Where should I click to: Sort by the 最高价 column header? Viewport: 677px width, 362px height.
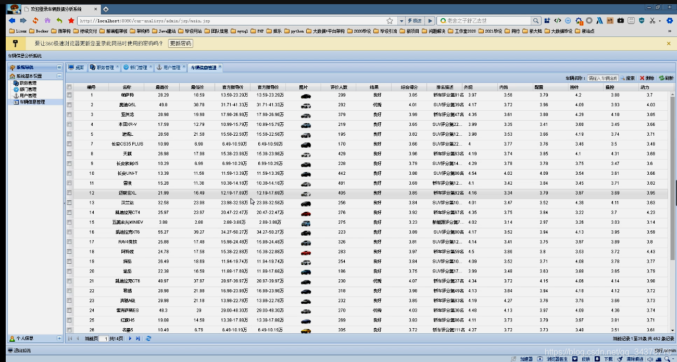(163, 87)
